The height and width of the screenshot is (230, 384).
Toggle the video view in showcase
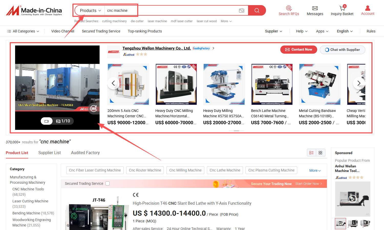(47, 121)
